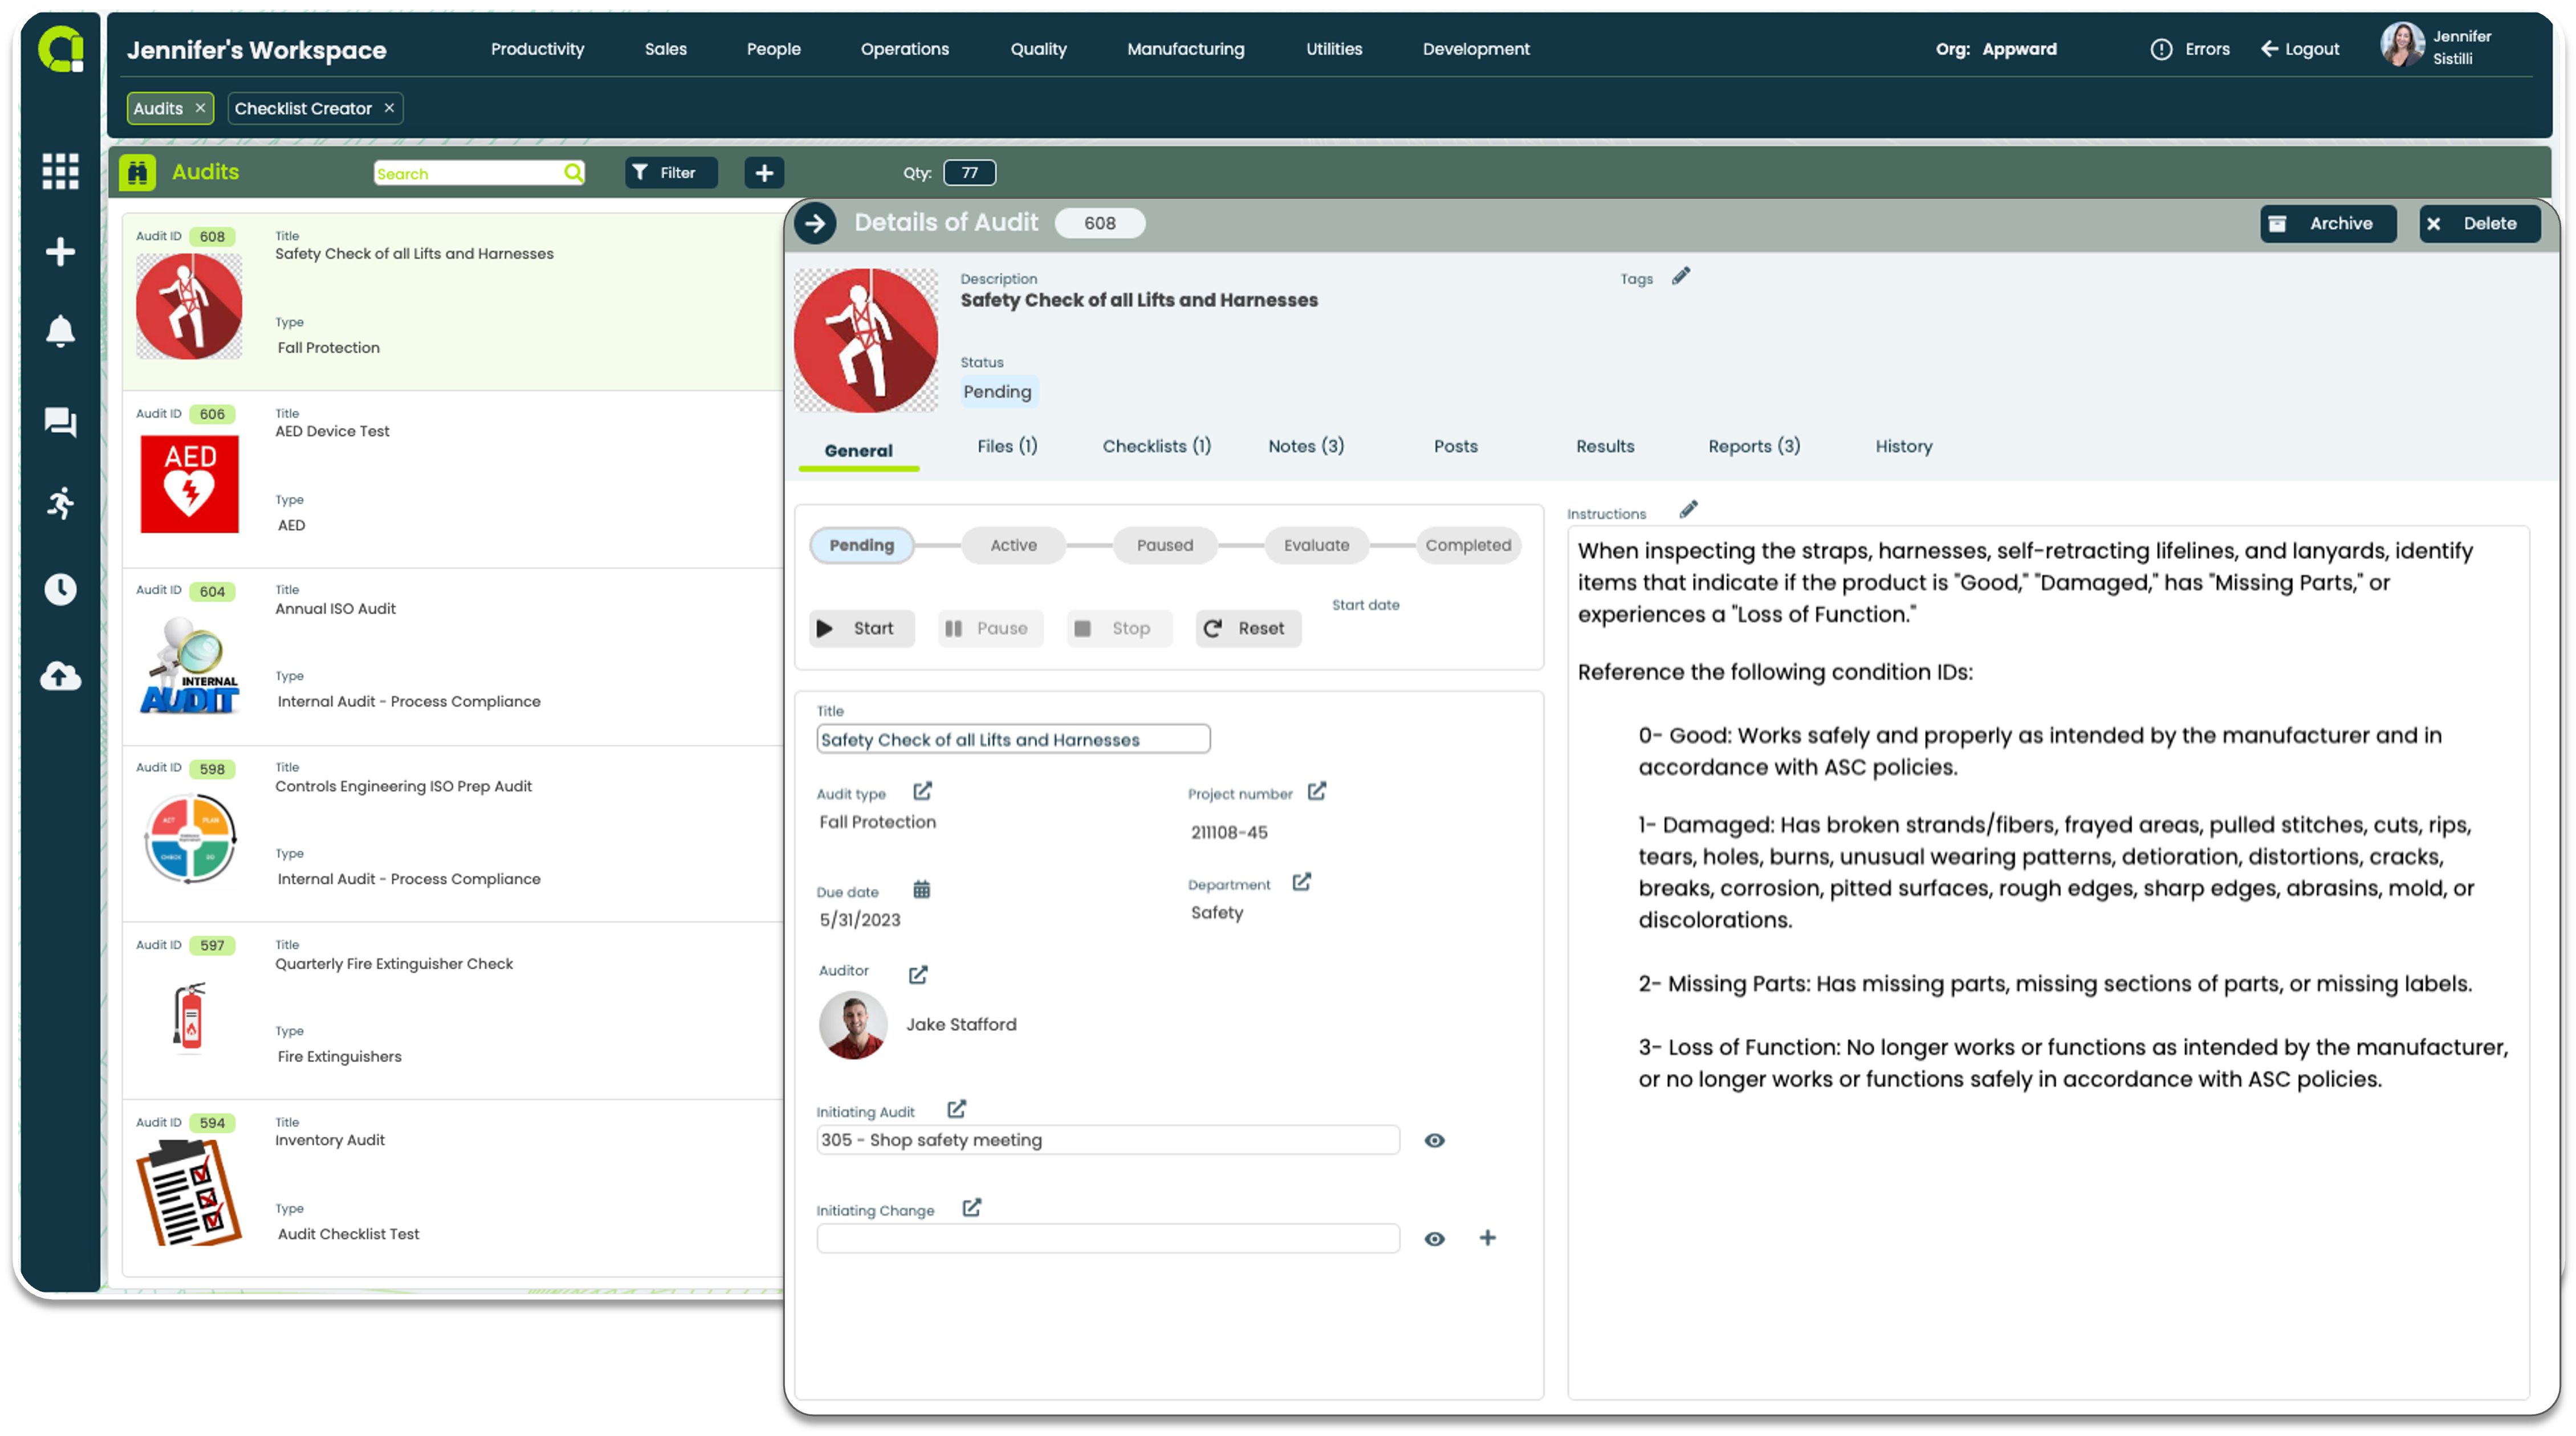2576x1436 pixels.
Task: Switch to the Notes (3) tab
Action: [x=1305, y=446]
